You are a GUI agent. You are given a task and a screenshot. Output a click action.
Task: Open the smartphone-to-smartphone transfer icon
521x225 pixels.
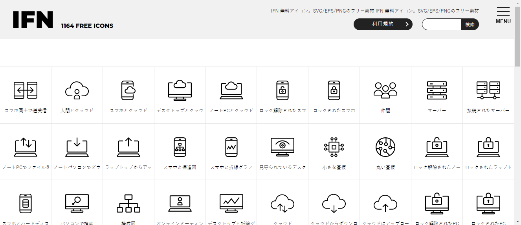click(26, 90)
